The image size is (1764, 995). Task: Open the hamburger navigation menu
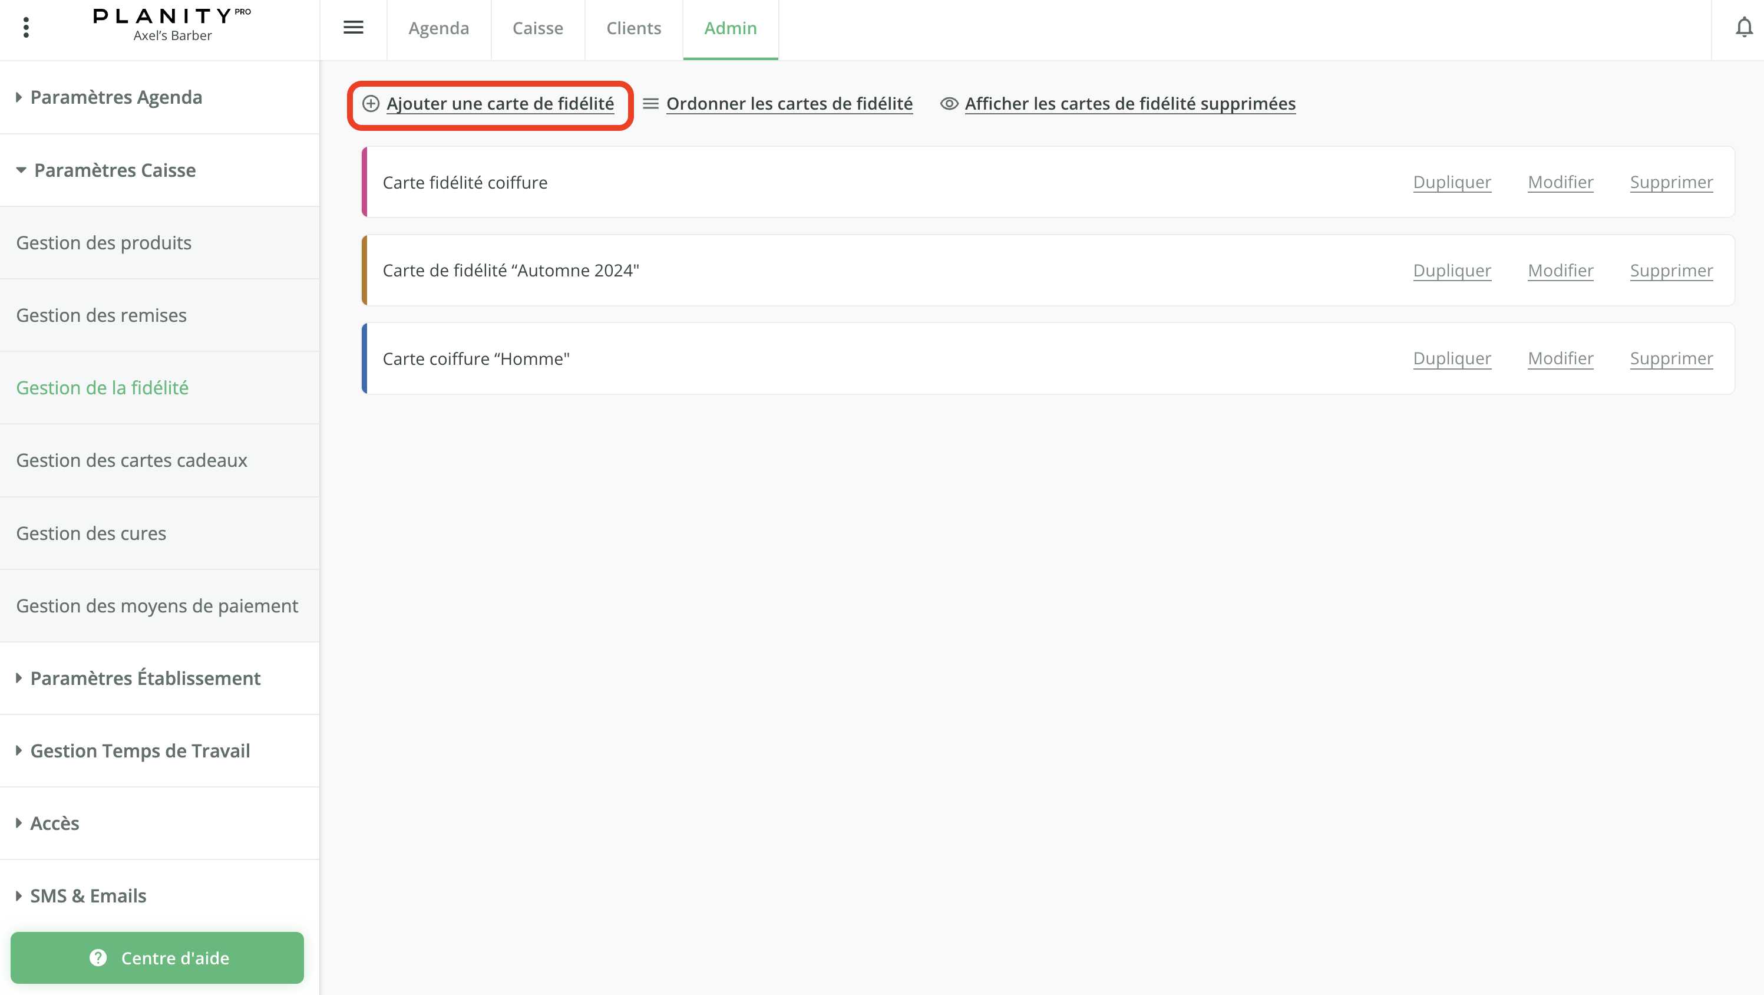(x=354, y=28)
